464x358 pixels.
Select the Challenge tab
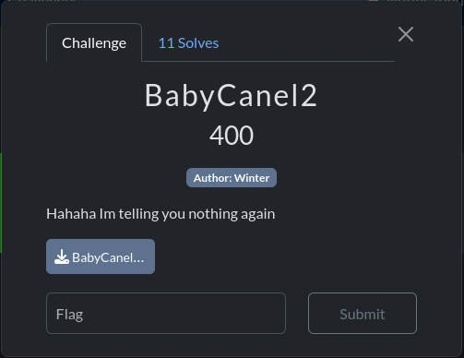point(94,43)
